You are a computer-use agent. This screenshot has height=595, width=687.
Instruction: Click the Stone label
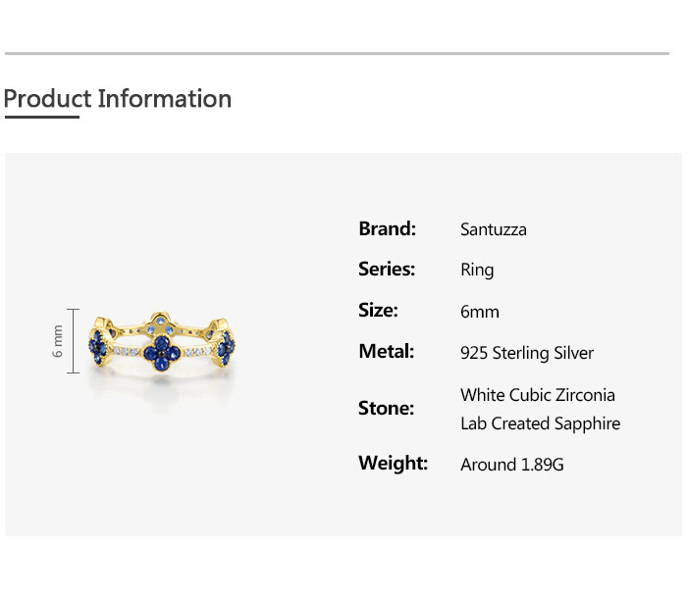click(x=386, y=408)
